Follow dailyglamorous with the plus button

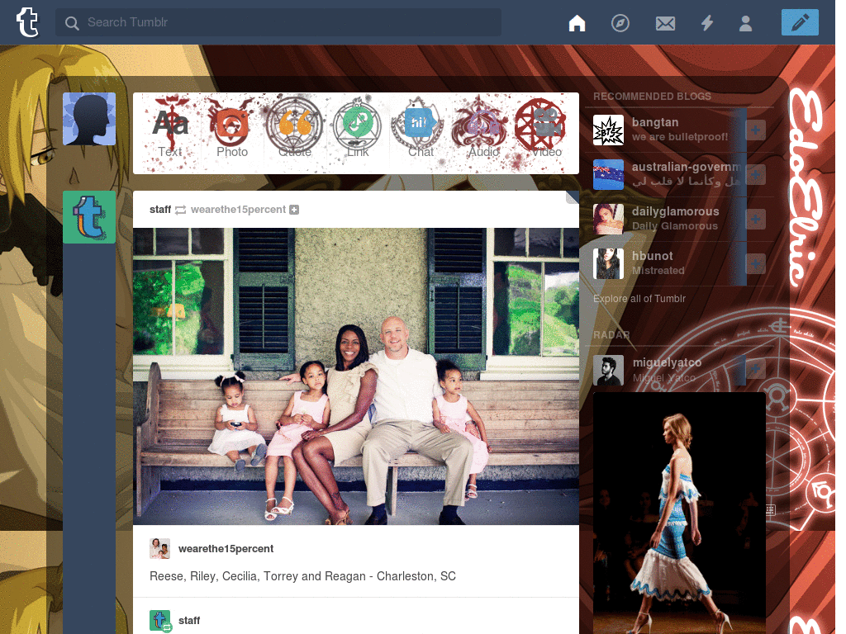click(755, 220)
